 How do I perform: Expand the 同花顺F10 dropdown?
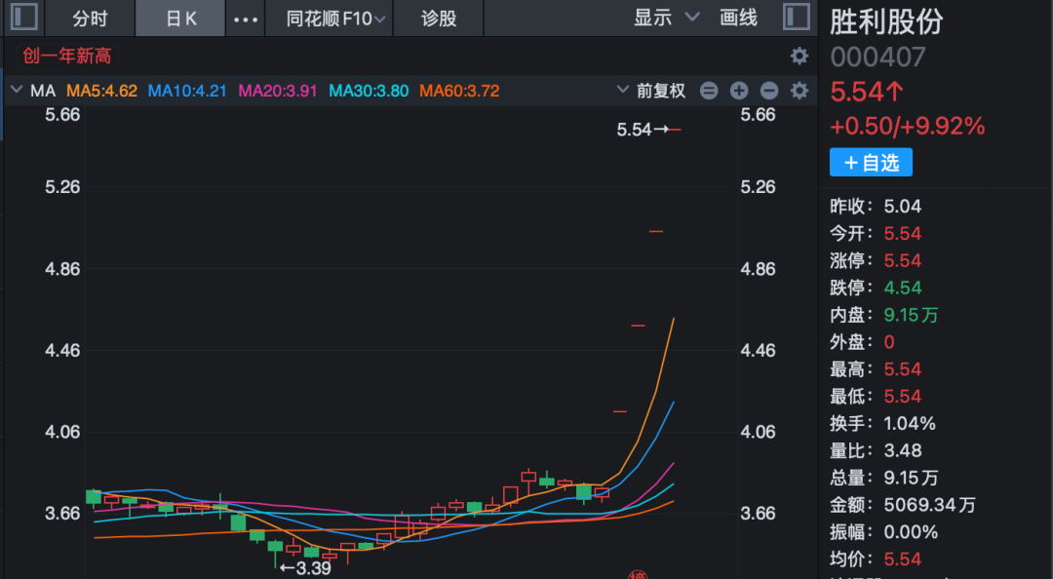click(x=336, y=19)
